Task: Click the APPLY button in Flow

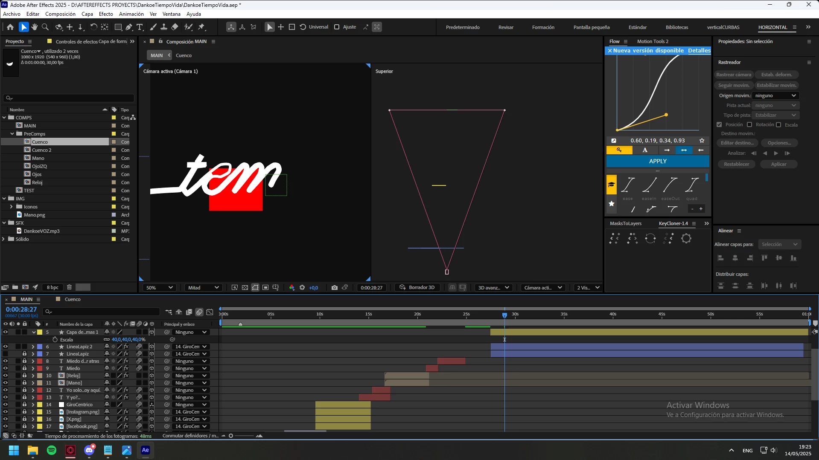Action: 658,161
